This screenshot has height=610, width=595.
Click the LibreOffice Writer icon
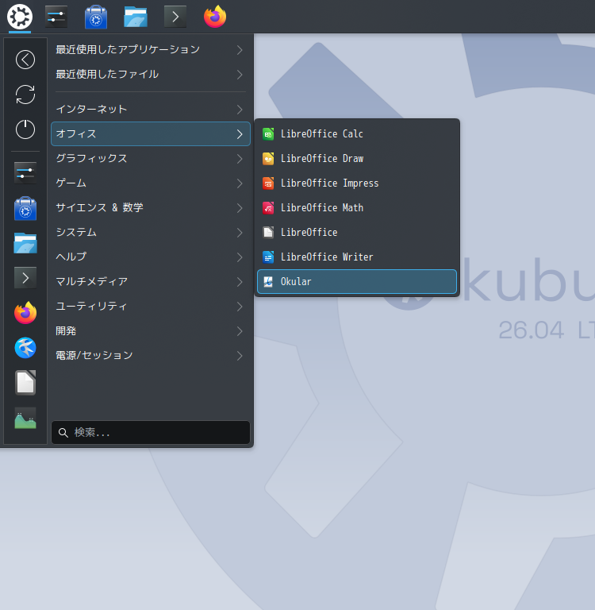pos(268,257)
